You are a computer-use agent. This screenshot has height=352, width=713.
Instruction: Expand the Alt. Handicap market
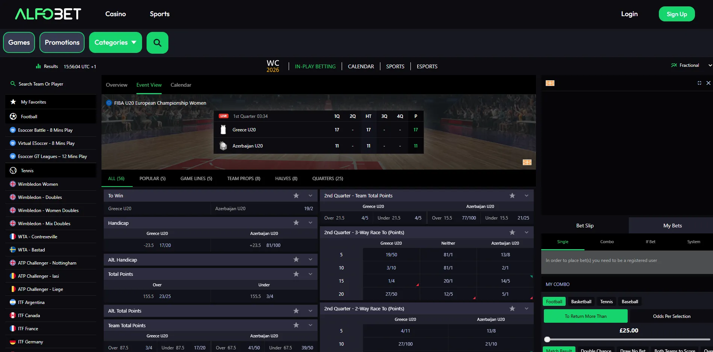(310, 260)
